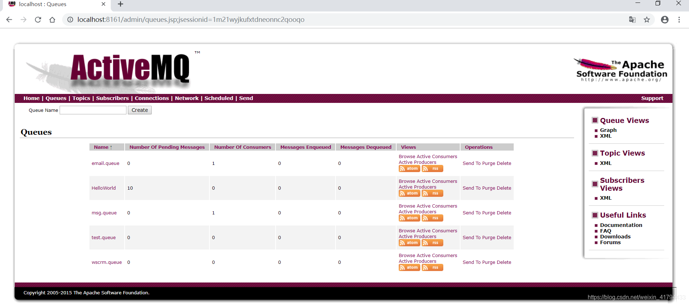This screenshot has height=304, width=689.
Task: View Active Producers of msg.queue
Action: 417,212
